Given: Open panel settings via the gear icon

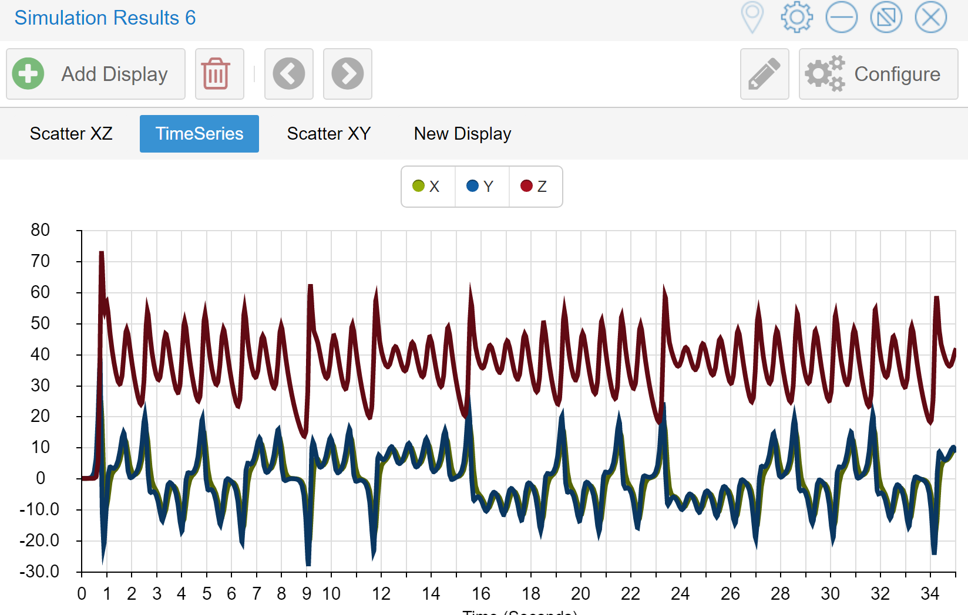Looking at the screenshot, I should tap(796, 17).
